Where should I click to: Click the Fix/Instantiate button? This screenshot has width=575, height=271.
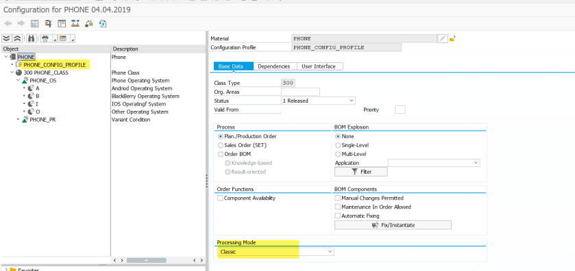(393, 225)
